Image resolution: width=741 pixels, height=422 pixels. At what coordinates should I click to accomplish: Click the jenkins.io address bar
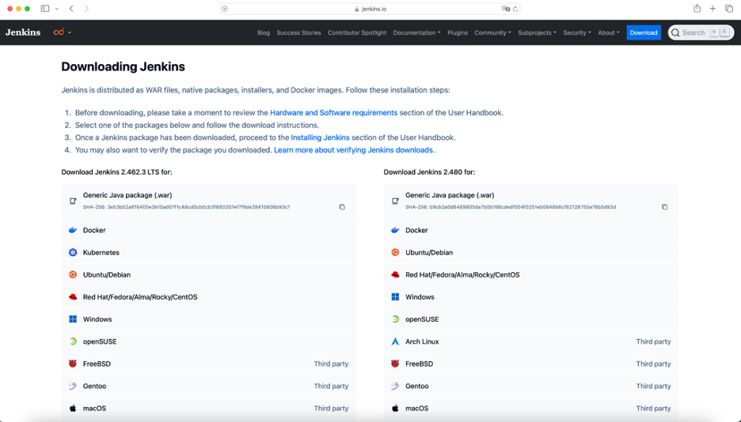(x=370, y=9)
